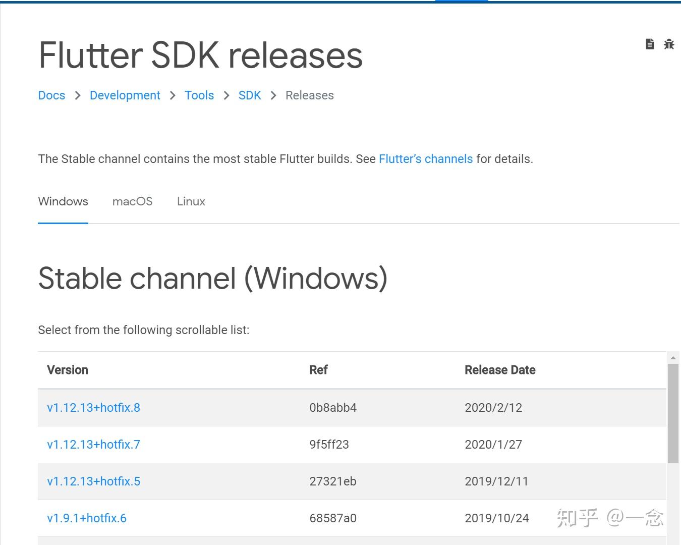681x545 pixels.
Task: Switch to the Linux tab
Action: tap(191, 201)
